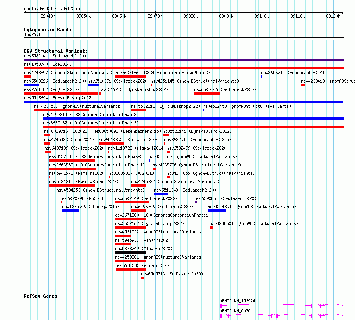Open the nsv5532811 (ByrskaBishop2022) label
Image resolution: width=355 pixels, height=320 pixels.
pos(166,106)
